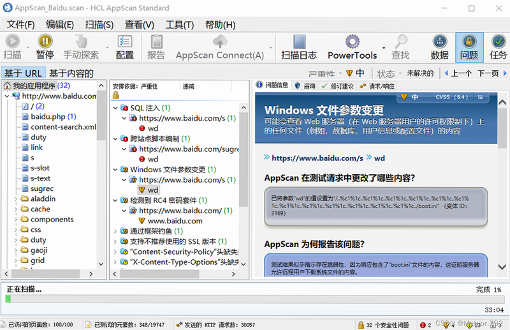Click the red high-severity count icon in status bar

[423, 325]
